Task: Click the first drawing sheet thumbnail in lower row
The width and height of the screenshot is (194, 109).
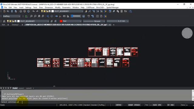Action: [x=40, y=63]
